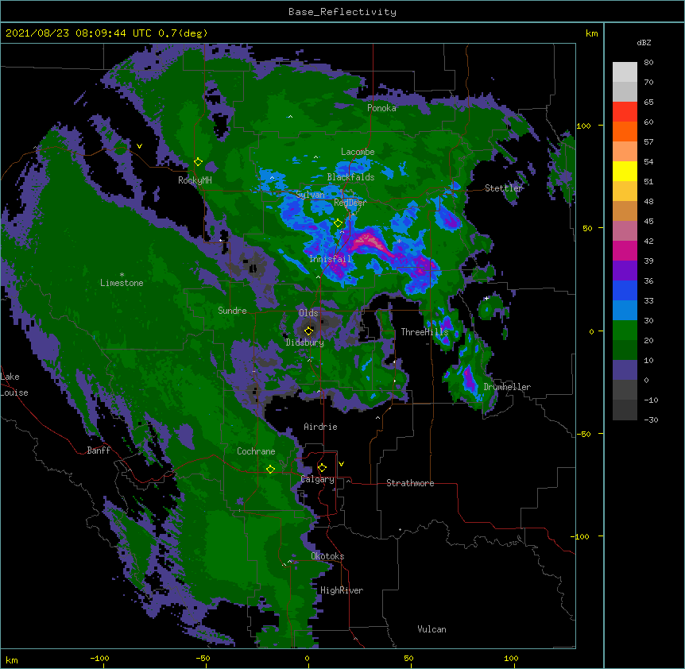Click the Olds town label
Image resolution: width=685 pixels, height=669 pixels.
coord(308,313)
